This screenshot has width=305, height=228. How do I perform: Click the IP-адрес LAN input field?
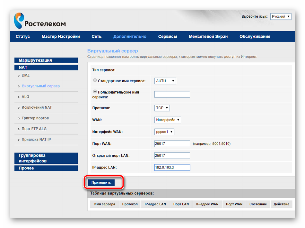pos(172,168)
